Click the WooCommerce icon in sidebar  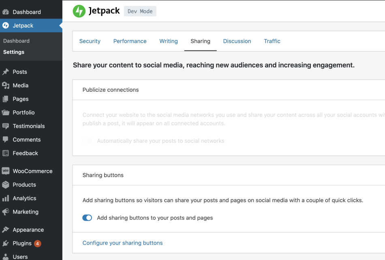point(6,171)
